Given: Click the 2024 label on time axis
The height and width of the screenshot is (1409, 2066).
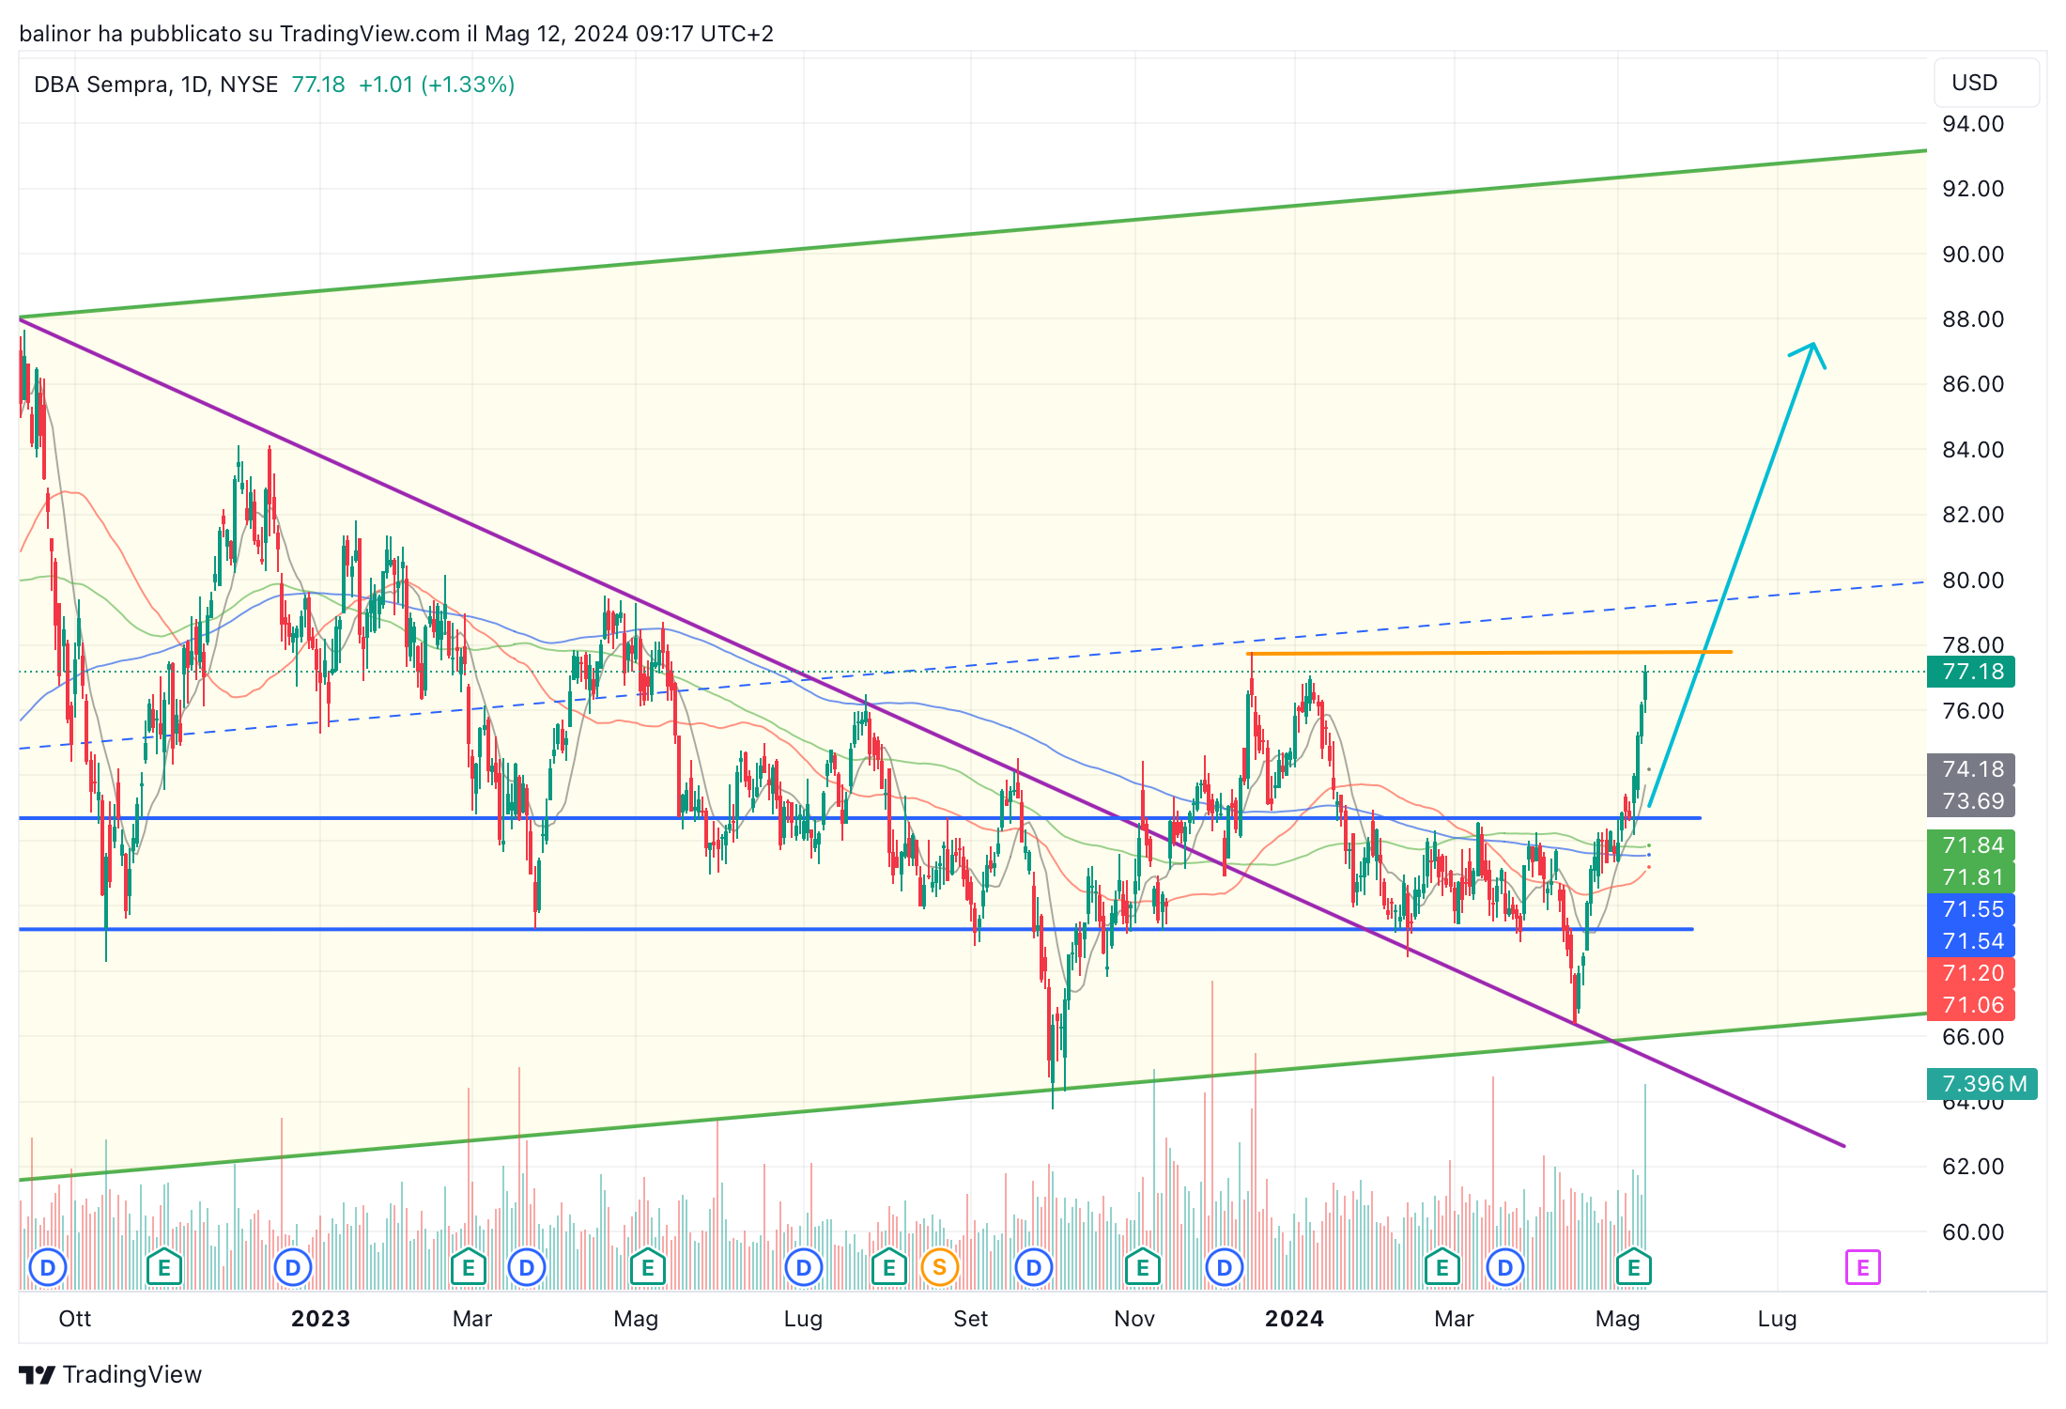Looking at the screenshot, I should point(1294,1319).
